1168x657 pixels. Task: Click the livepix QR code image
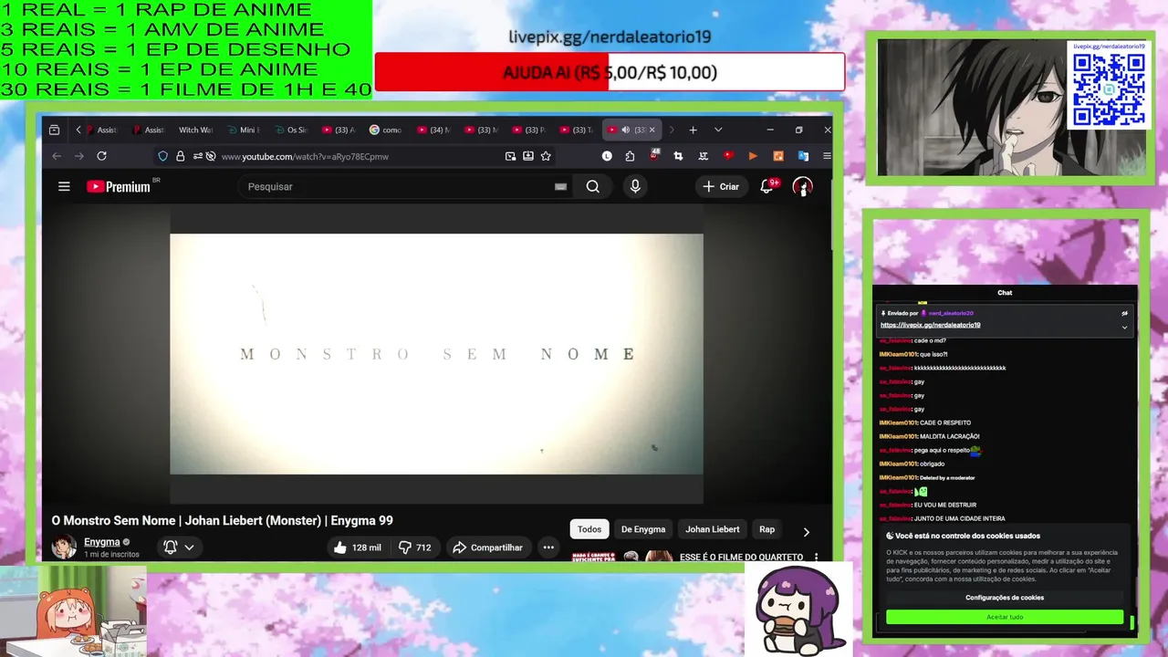point(1109,89)
